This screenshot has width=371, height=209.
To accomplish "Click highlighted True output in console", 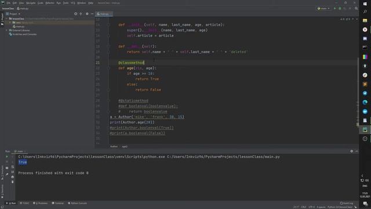I will [23, 163].
